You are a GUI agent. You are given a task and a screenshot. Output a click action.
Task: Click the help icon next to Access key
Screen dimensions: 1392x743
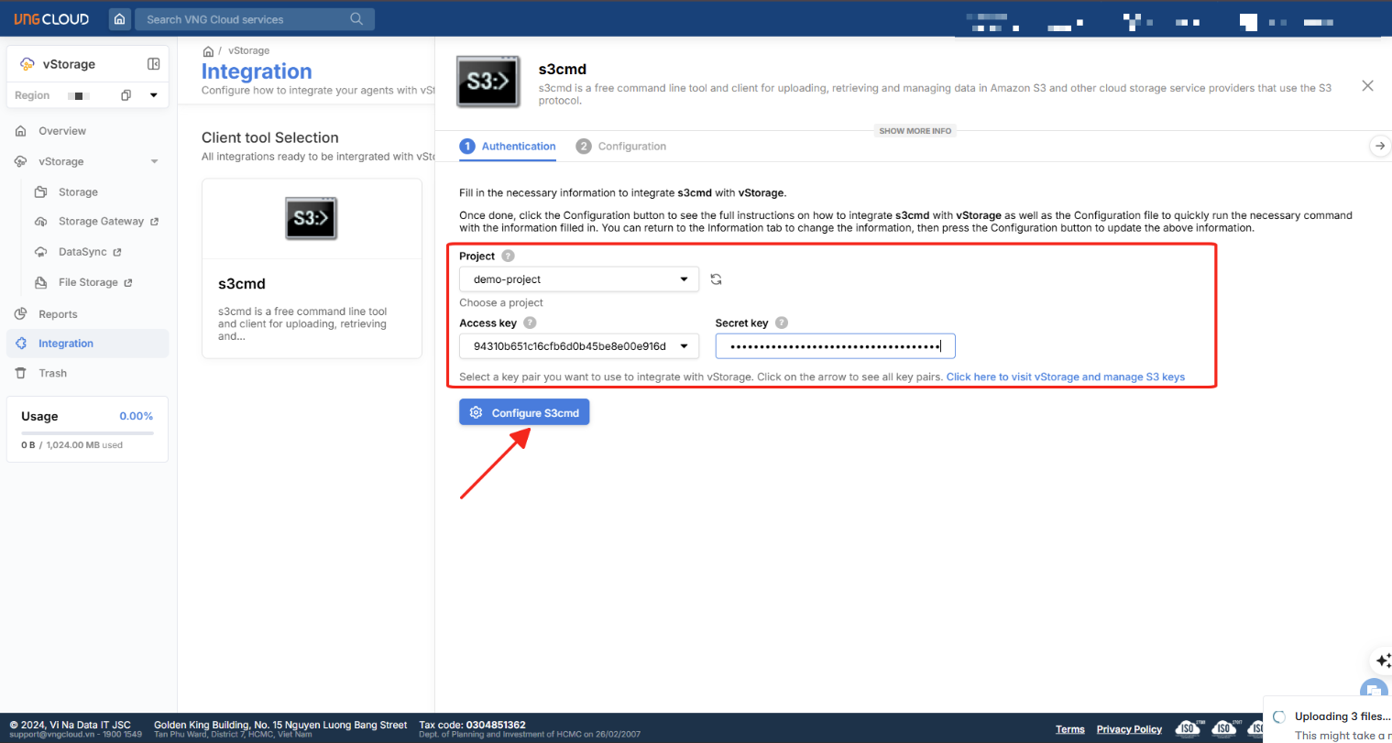[x=530, y=323]
